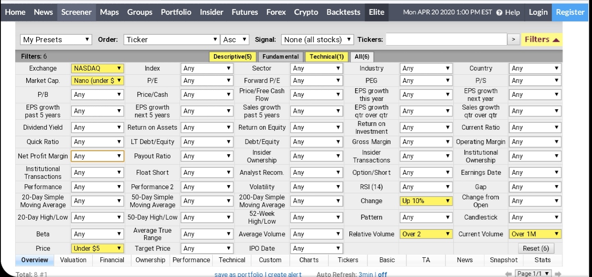Switch to the Basic view tab
The image size is (592, 277).
pyautogui.click(x=387, y=260)
